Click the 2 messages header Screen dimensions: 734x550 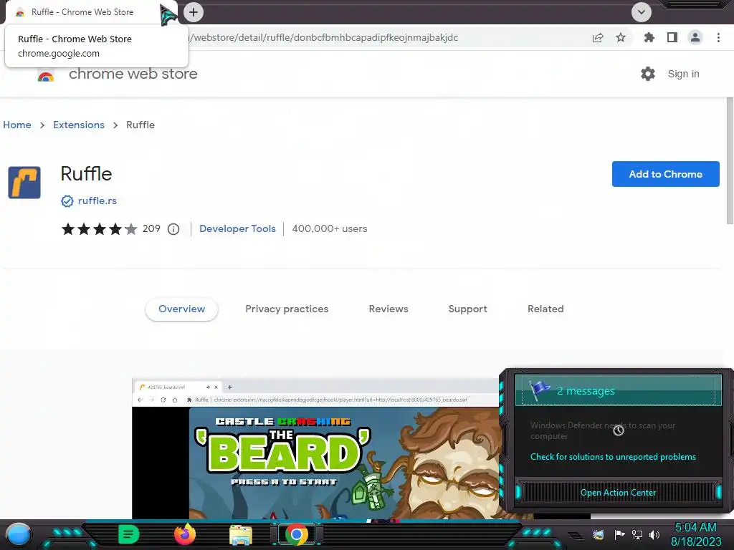point(619,390)
